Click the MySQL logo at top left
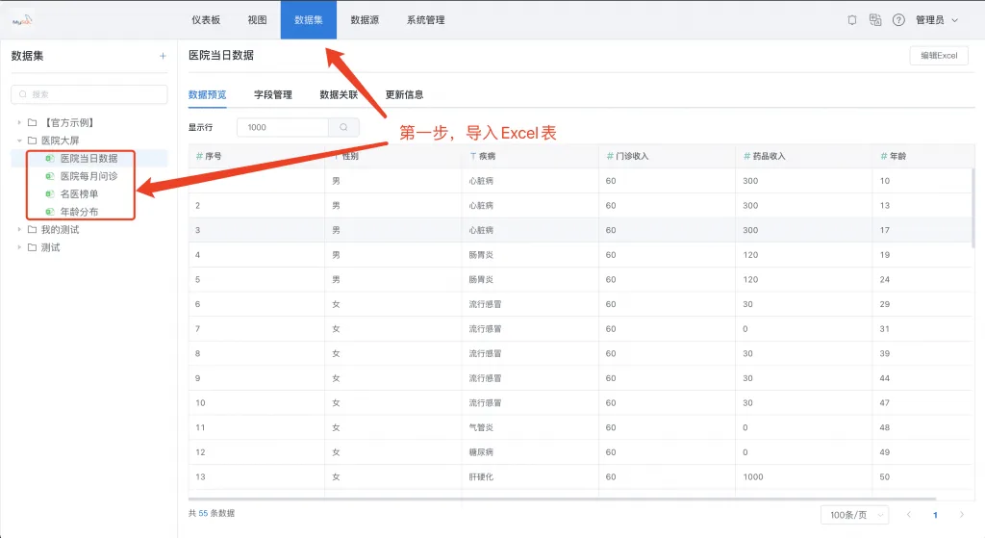Image resolution: width=985 pixels, height=538 pixels. tap(22, 21)
